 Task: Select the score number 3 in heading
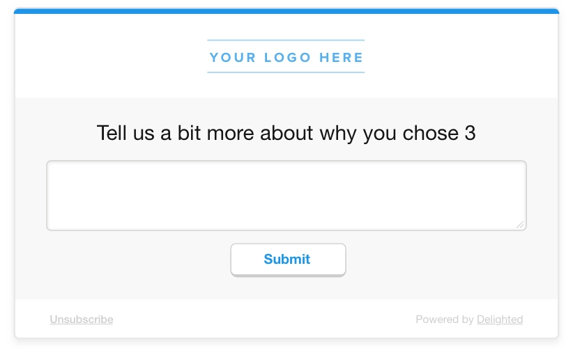coord(470,133)
